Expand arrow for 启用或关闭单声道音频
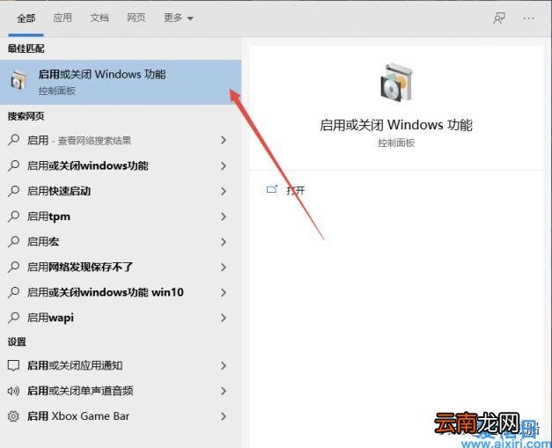 224,391
